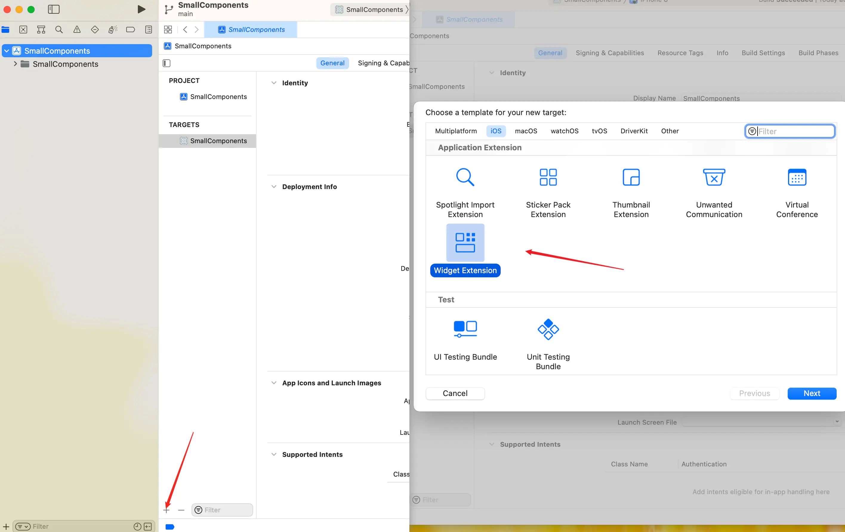
Task: Toggle the left navigator sidebar
Action: point(54,10)
